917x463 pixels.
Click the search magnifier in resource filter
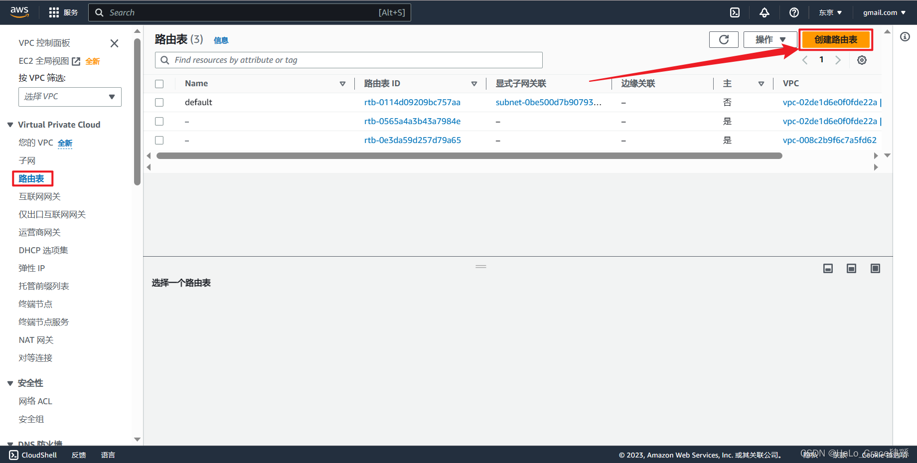pos(165,60)
